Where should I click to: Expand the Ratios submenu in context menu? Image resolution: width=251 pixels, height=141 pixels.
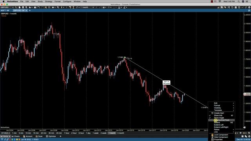pos(221,130)
